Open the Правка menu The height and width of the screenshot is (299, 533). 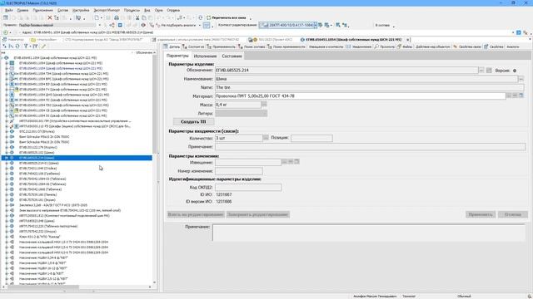[22, 11]
